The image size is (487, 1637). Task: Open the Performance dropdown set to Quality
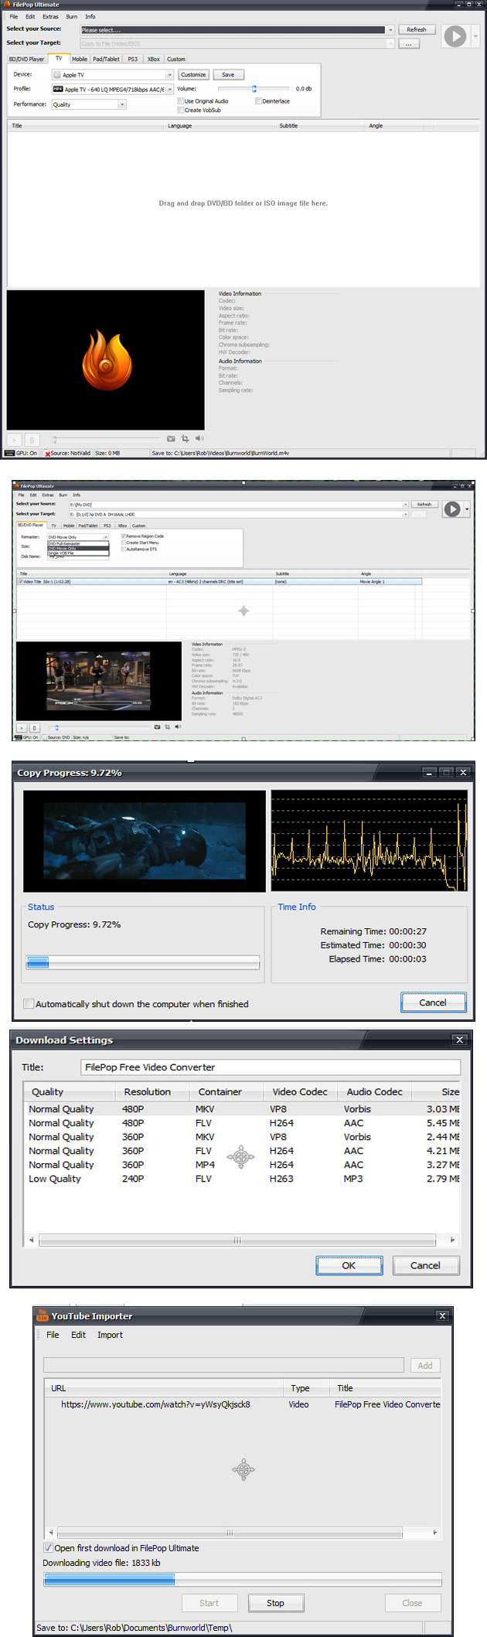121,104
